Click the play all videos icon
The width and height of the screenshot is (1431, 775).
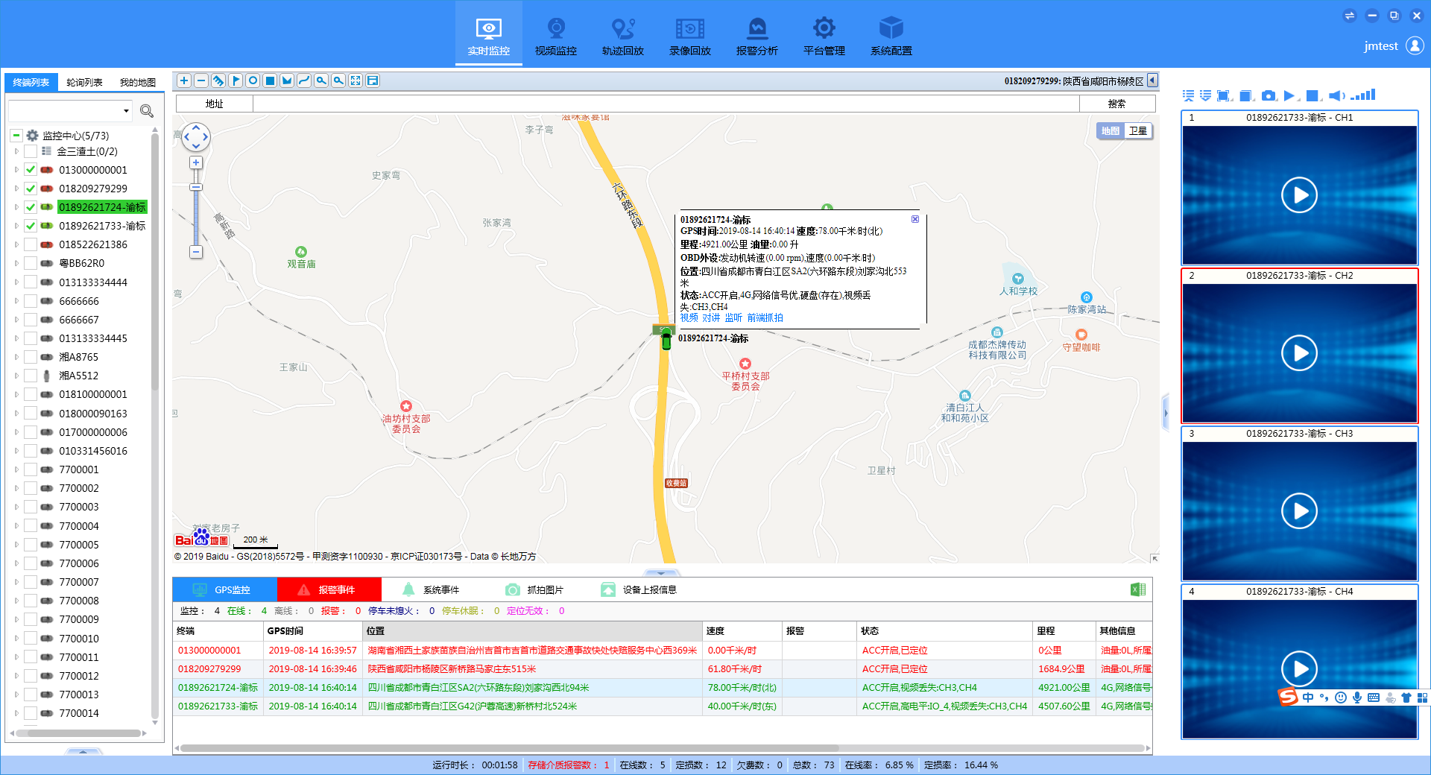click(1289, 95)
